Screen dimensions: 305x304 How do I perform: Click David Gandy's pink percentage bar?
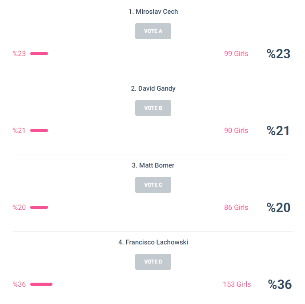click(x=39, y=131)
